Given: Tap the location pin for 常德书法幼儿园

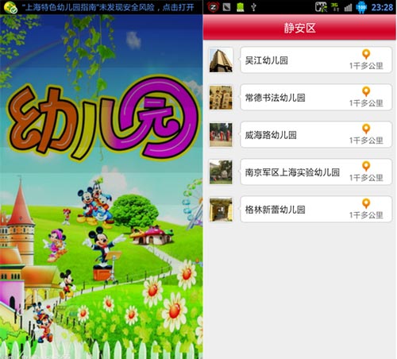Looking at the screenshot, I should 366,91.
